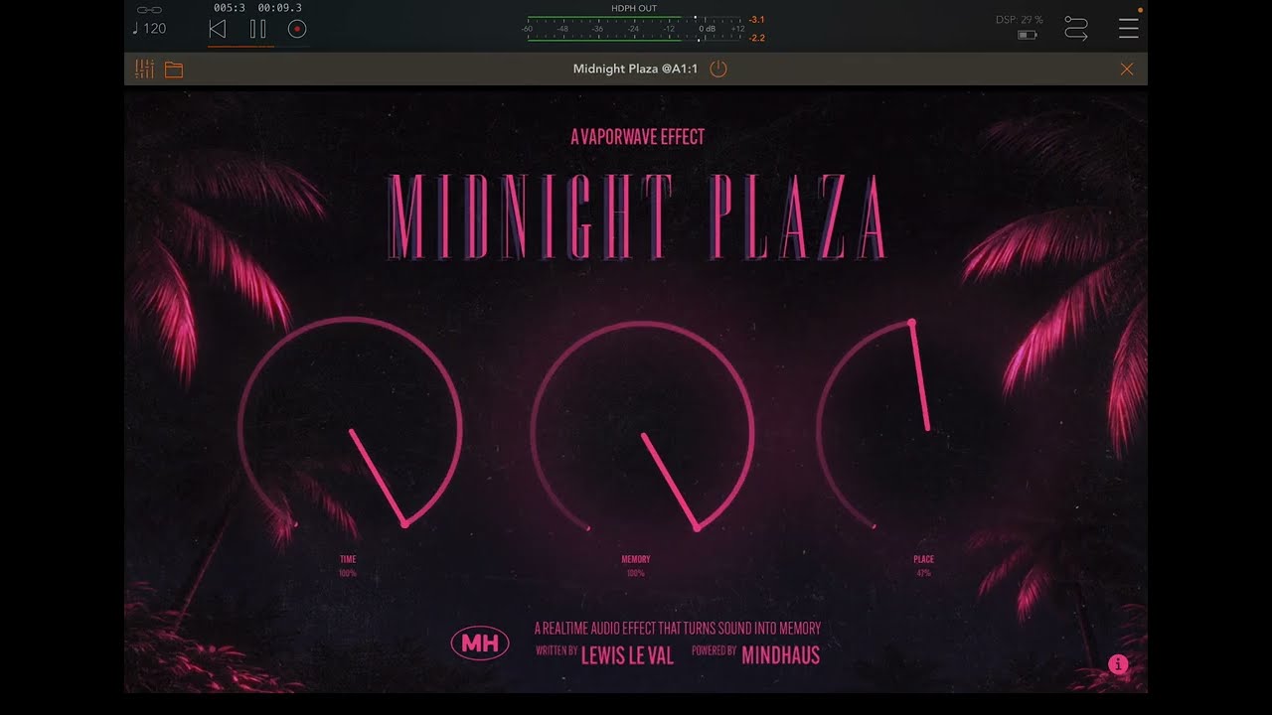This screenshot has width=1272, height=715.
Task: Click the -2.2 peak level readout
Action: tap(756, 38)
